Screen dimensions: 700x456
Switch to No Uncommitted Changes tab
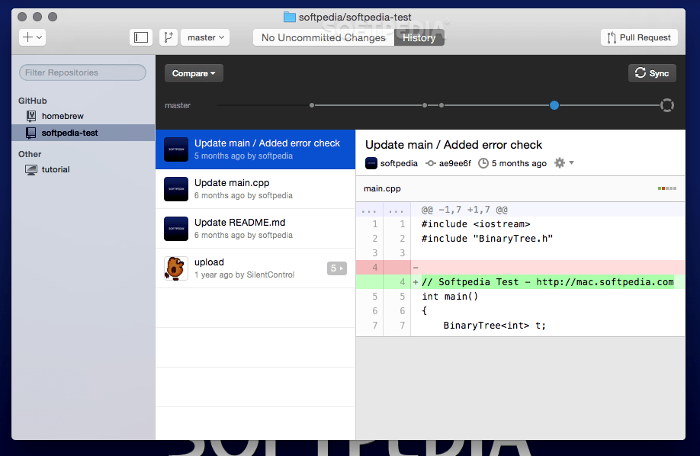tap(323, 37)
